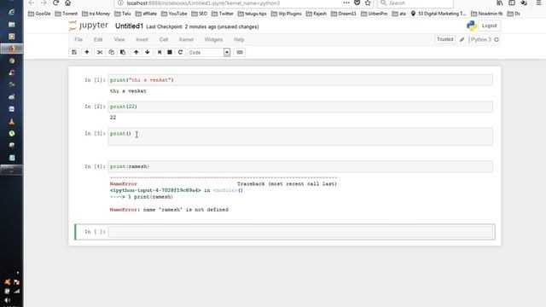Image resolution: width=546 pixels, height=307 pixels.
Task: Open the Dream11 bookmarks folder
Action: pos(344,14)
